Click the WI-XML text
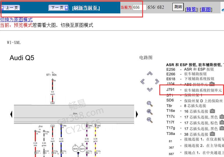This screenshot has width=224, height=157. click(x=14, y=43)
